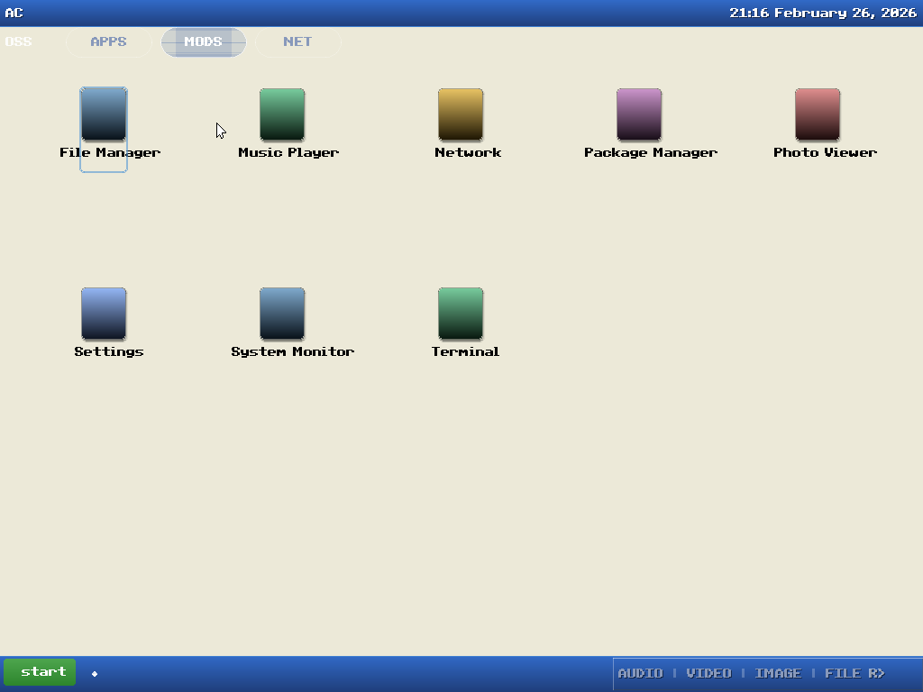Open Settings

coord(103,315)
